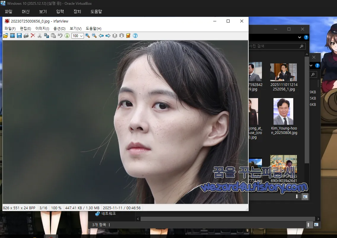
Task: Switch Explorer to the details view icon
Action: tap(298, 196)
